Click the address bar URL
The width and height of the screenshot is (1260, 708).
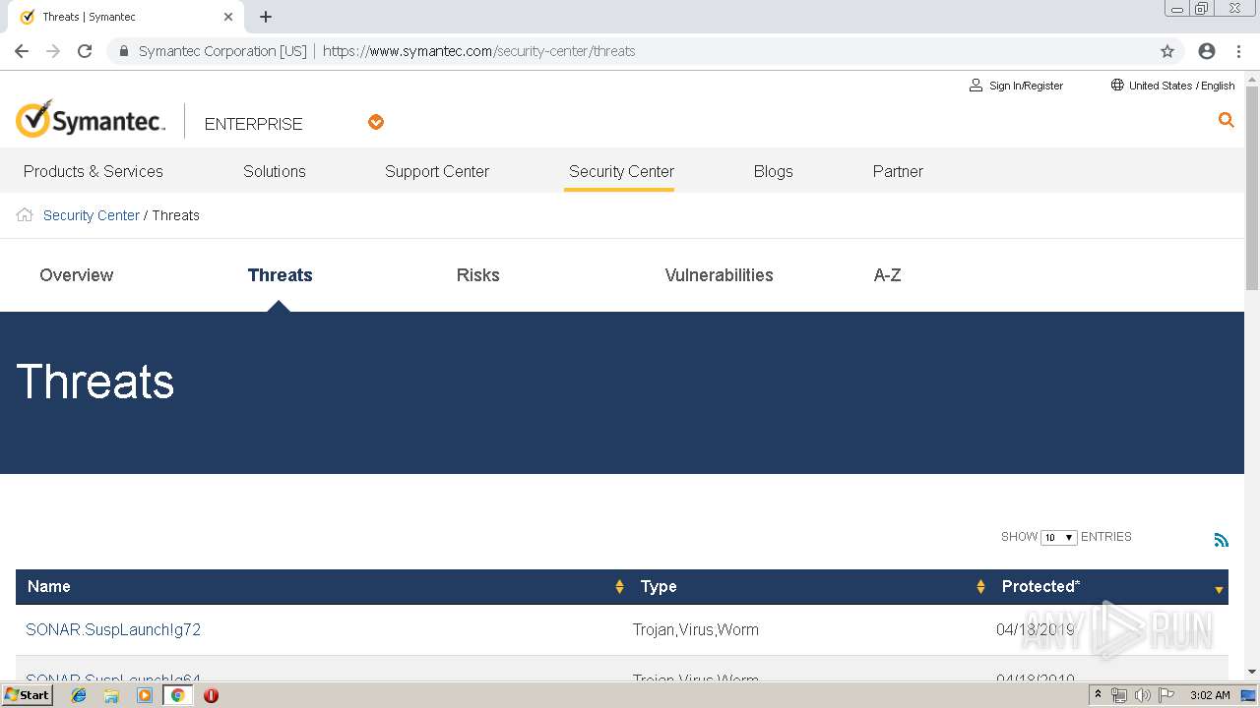[479, 51]
